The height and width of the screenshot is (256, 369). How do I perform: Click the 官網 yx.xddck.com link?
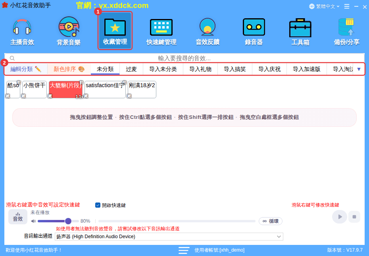click(112, 6)
